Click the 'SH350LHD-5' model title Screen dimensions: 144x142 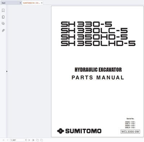[98, 43]
